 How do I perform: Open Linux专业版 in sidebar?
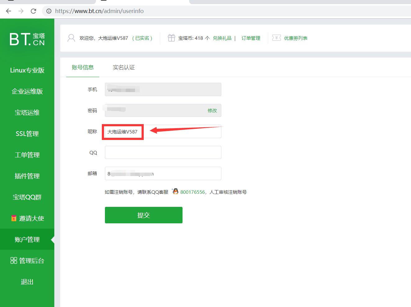(x=27, y=70)
